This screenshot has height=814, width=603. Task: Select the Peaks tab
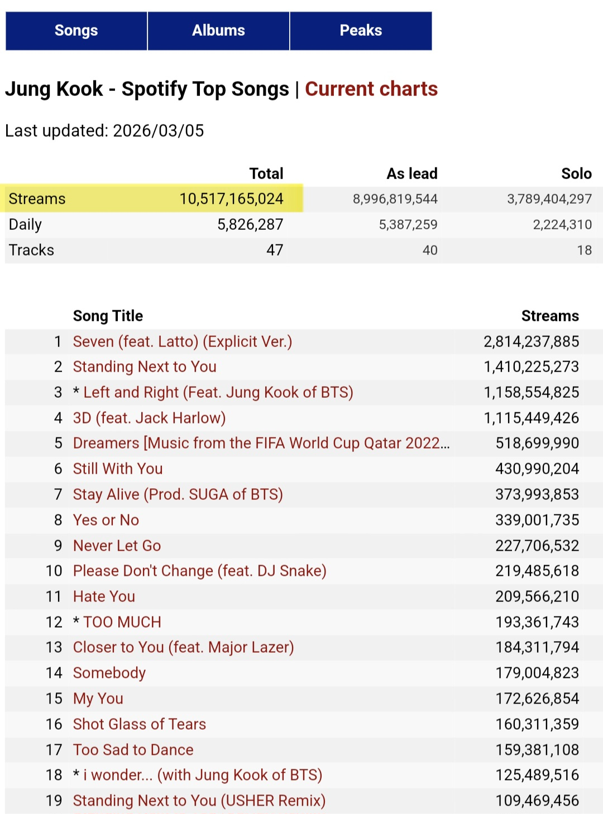[361, 31]
